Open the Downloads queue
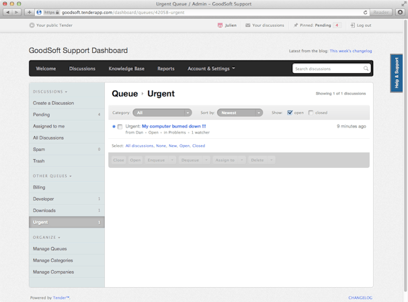Viewport: 408px width, 302px height. click(67, 210)
